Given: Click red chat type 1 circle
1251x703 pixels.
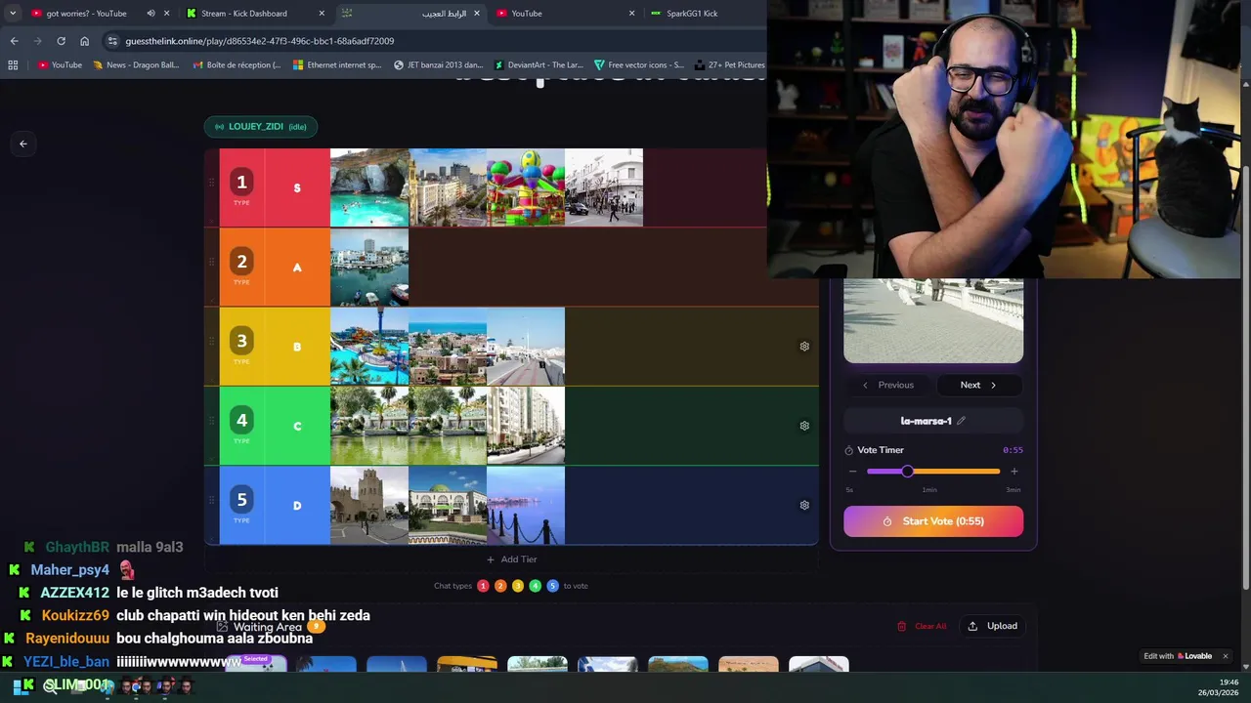Looking at the screenshot, I should [483, 586].
